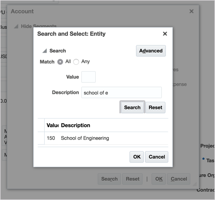Collapse the Hide Segments expander

tap(16, 27)
